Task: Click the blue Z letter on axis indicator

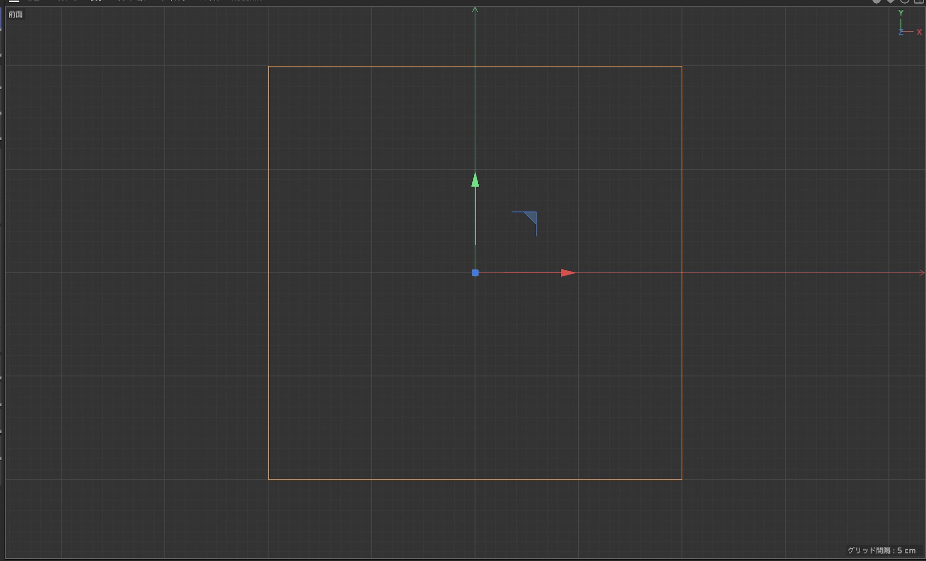Action: click(x=901, y=32)
